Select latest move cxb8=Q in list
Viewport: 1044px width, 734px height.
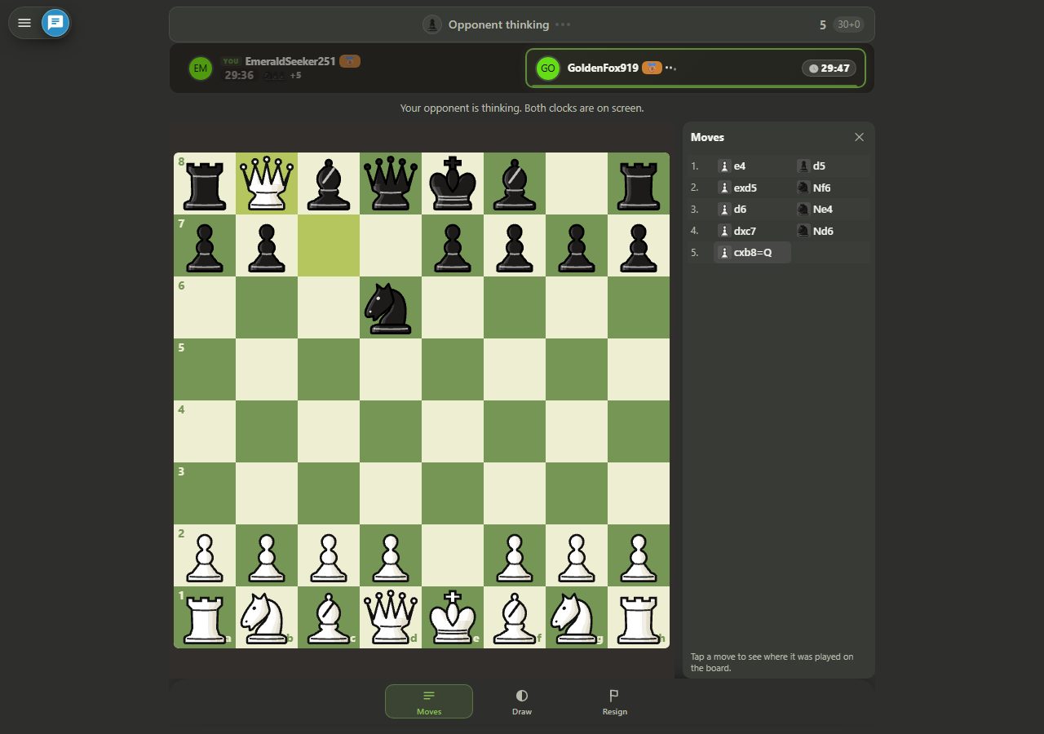point(752,253)
